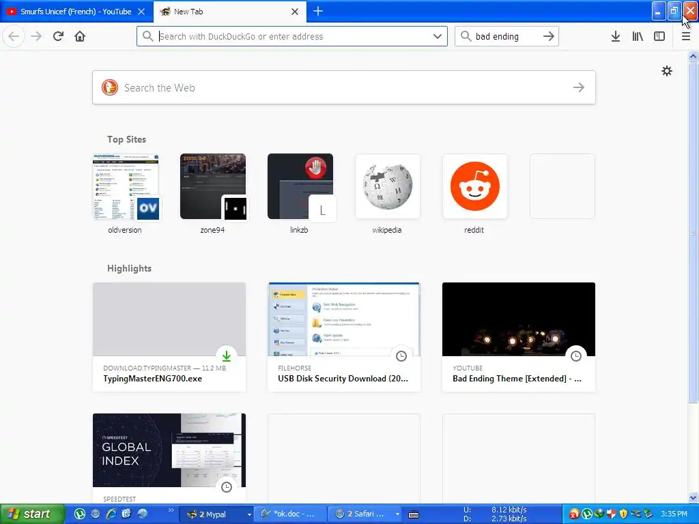The width and height of the screenshot is (699, 524).
Task: Open the *ok.doc taskbar window
Action: (289, 514)
